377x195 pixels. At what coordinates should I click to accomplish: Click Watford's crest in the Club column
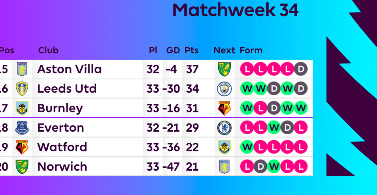coord(22,147)
